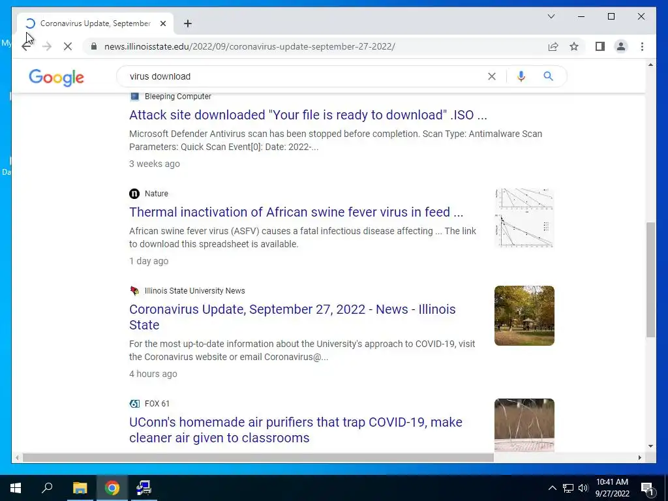Open the network computers taskbar app
This screenshot has width=668, height=501.
(144, 488)
